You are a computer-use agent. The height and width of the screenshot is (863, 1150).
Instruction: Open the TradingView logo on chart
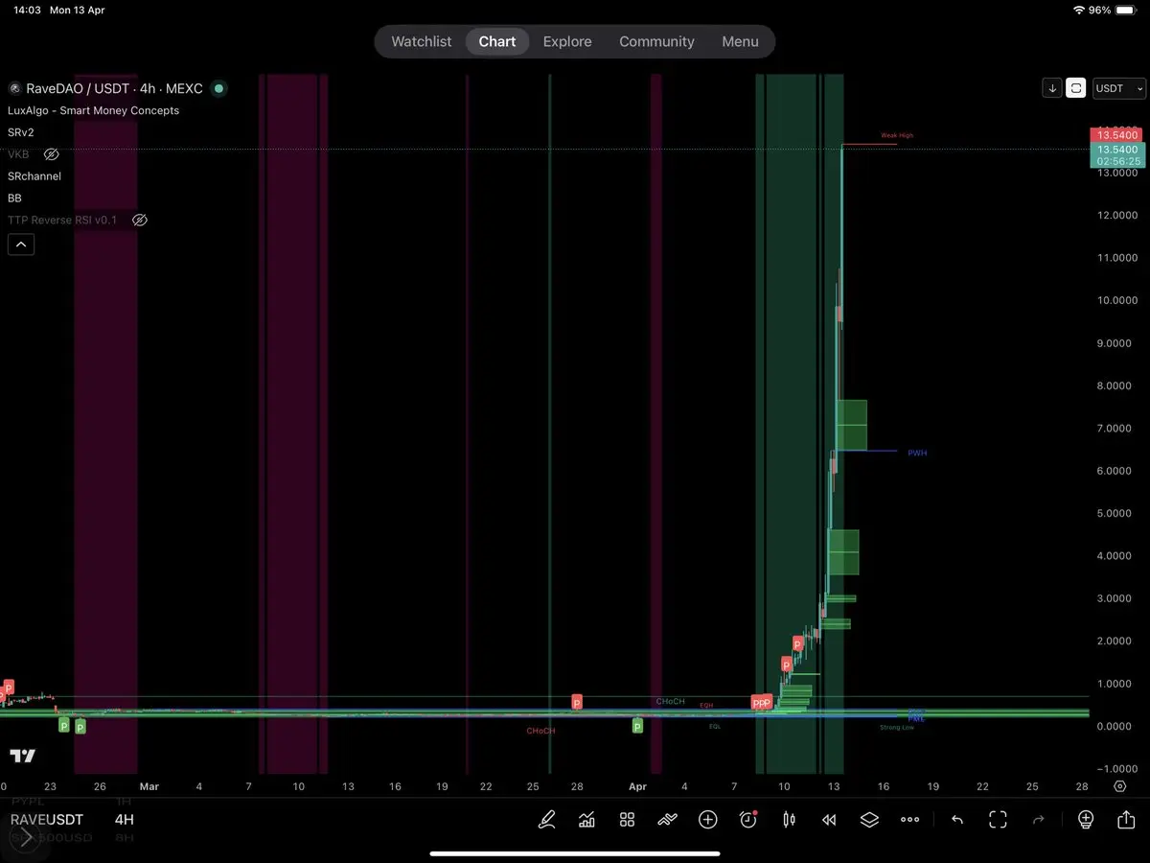point(22,756)
